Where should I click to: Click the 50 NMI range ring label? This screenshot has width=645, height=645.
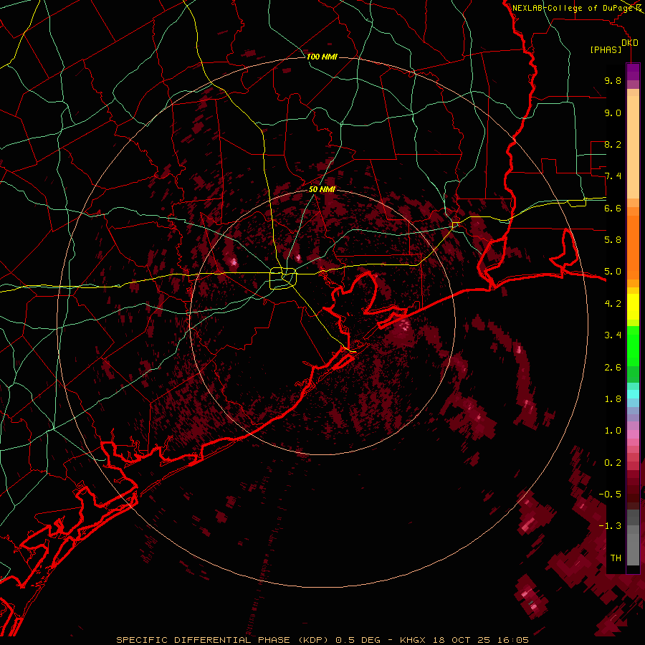pos(322,189)
